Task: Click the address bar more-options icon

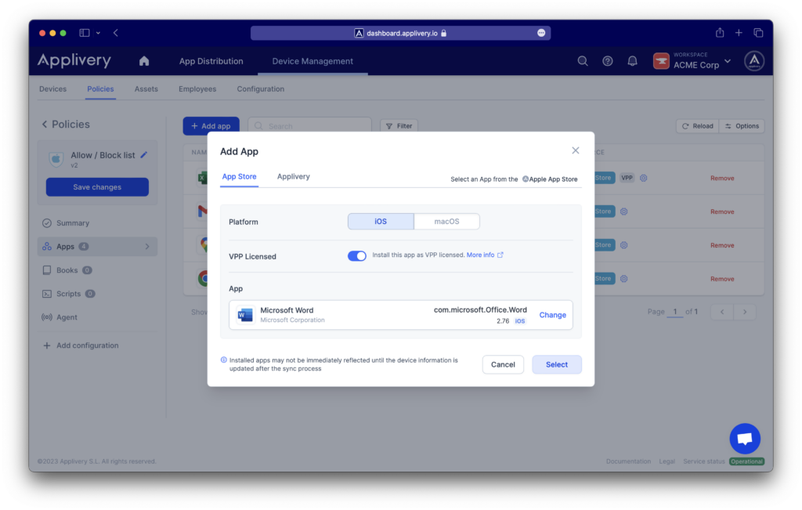Action: click(541, 33)
